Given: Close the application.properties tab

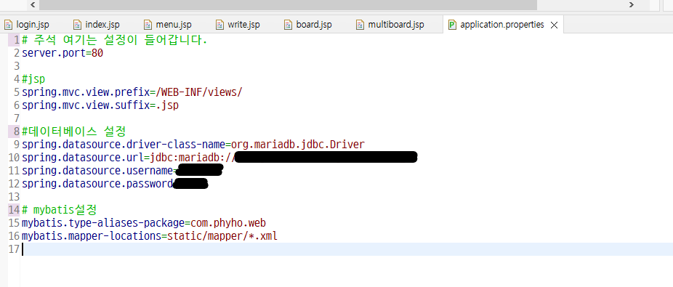Looking at the screenshot, I should point(554,25).
